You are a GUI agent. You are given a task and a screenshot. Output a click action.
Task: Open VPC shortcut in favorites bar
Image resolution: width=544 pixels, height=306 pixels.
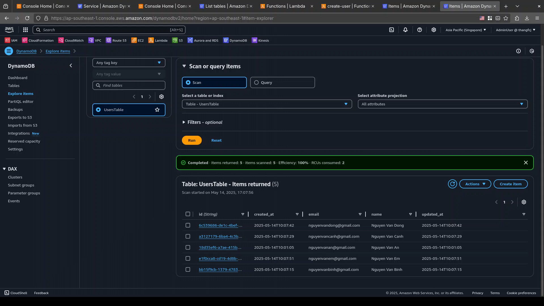click(95, 41)
